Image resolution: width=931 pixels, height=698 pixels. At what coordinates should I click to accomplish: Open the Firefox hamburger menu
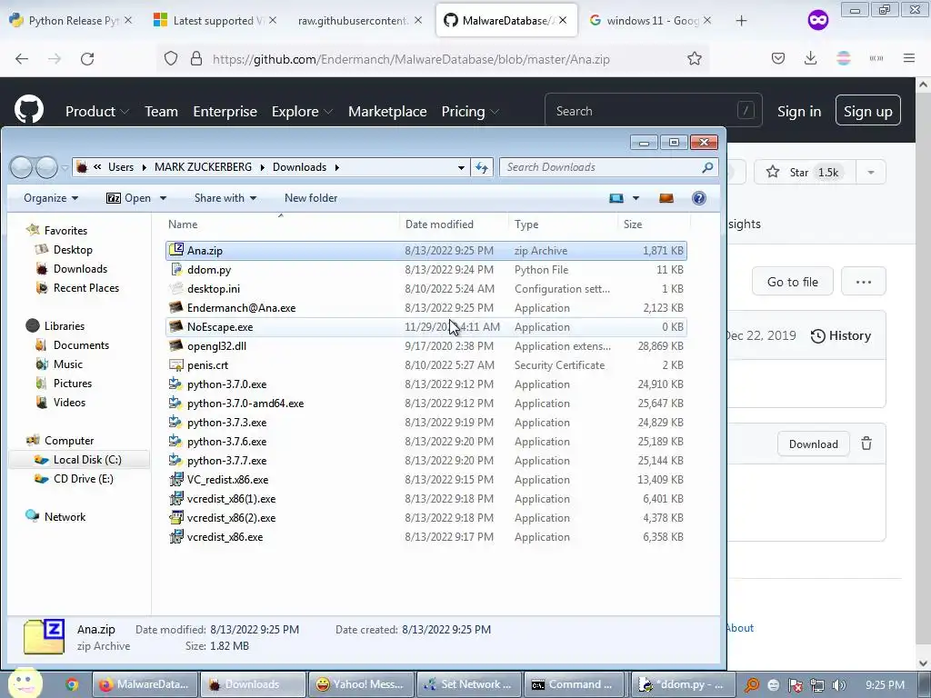click(909, 58)
